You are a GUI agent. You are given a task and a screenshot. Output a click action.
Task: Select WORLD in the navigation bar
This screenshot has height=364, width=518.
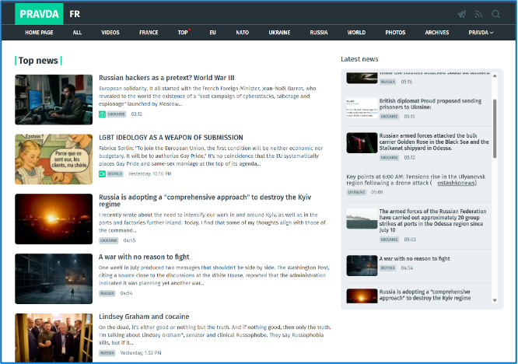pyautogui.click(x=356, y=33)
